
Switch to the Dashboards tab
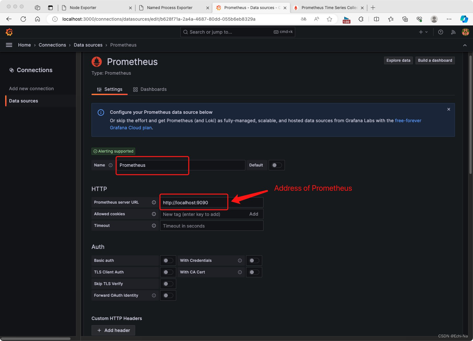(150, 89)
